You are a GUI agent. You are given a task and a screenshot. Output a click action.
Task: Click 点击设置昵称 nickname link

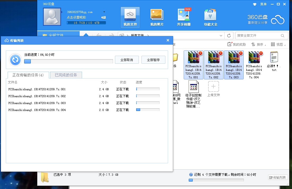coord(76,18)
